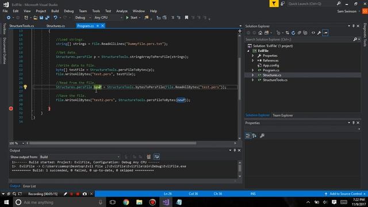Switch to the Structures.cs tab
This screenshot has width=368, height=207.
[55, 26]
